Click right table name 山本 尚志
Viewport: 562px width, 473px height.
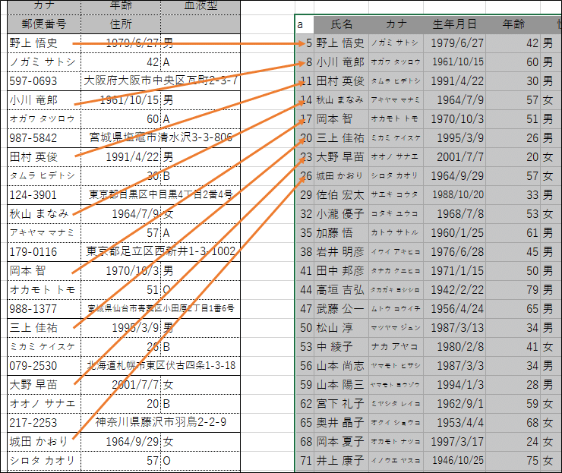tap(342, 366)
